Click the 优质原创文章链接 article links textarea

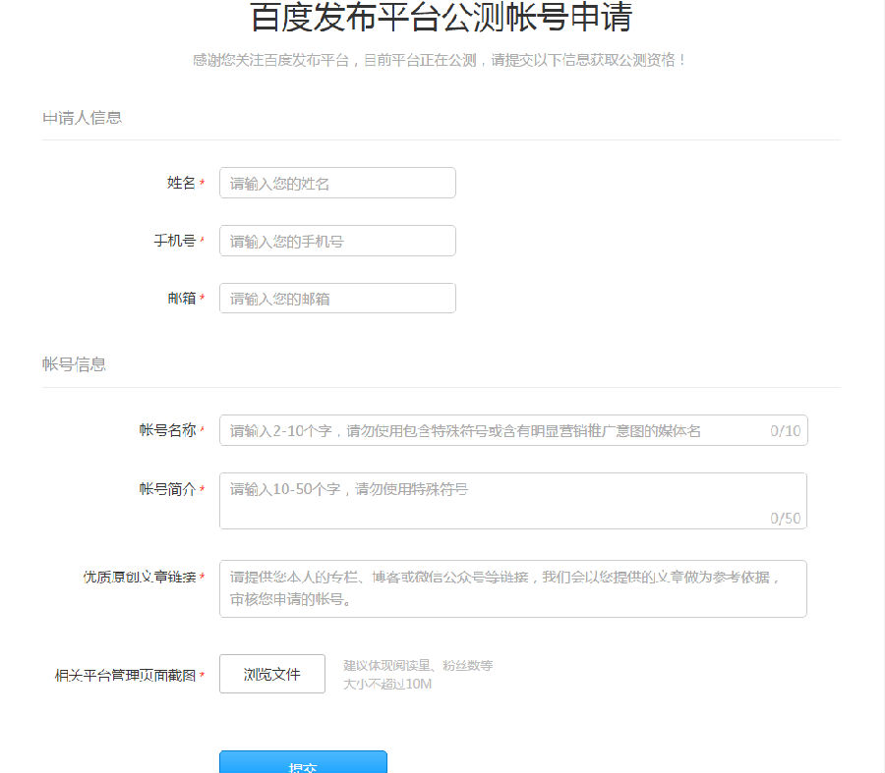pyautogui.click(x=513, y=588)
